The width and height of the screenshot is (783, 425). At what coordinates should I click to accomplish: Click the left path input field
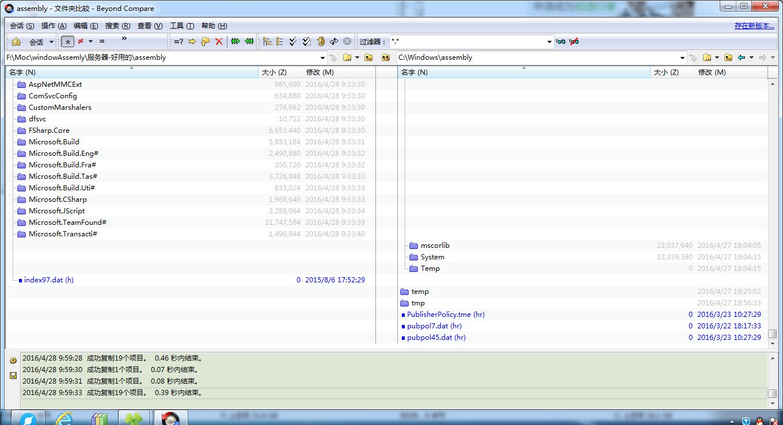[x=161, y=58]
